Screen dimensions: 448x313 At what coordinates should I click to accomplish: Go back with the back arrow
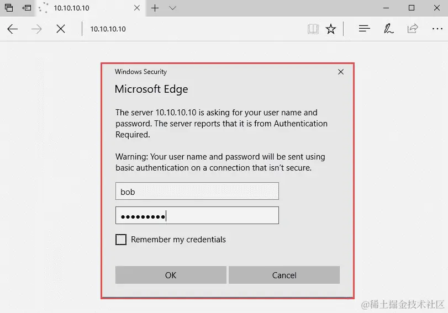[x=12, y=29]
